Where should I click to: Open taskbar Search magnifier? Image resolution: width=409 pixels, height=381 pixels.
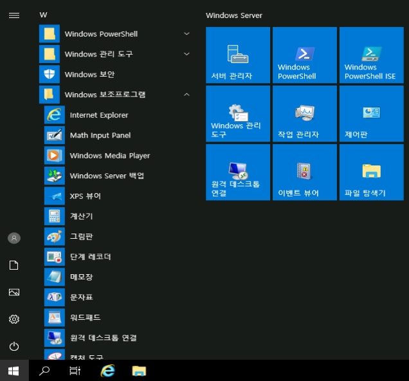coord(44,371)
